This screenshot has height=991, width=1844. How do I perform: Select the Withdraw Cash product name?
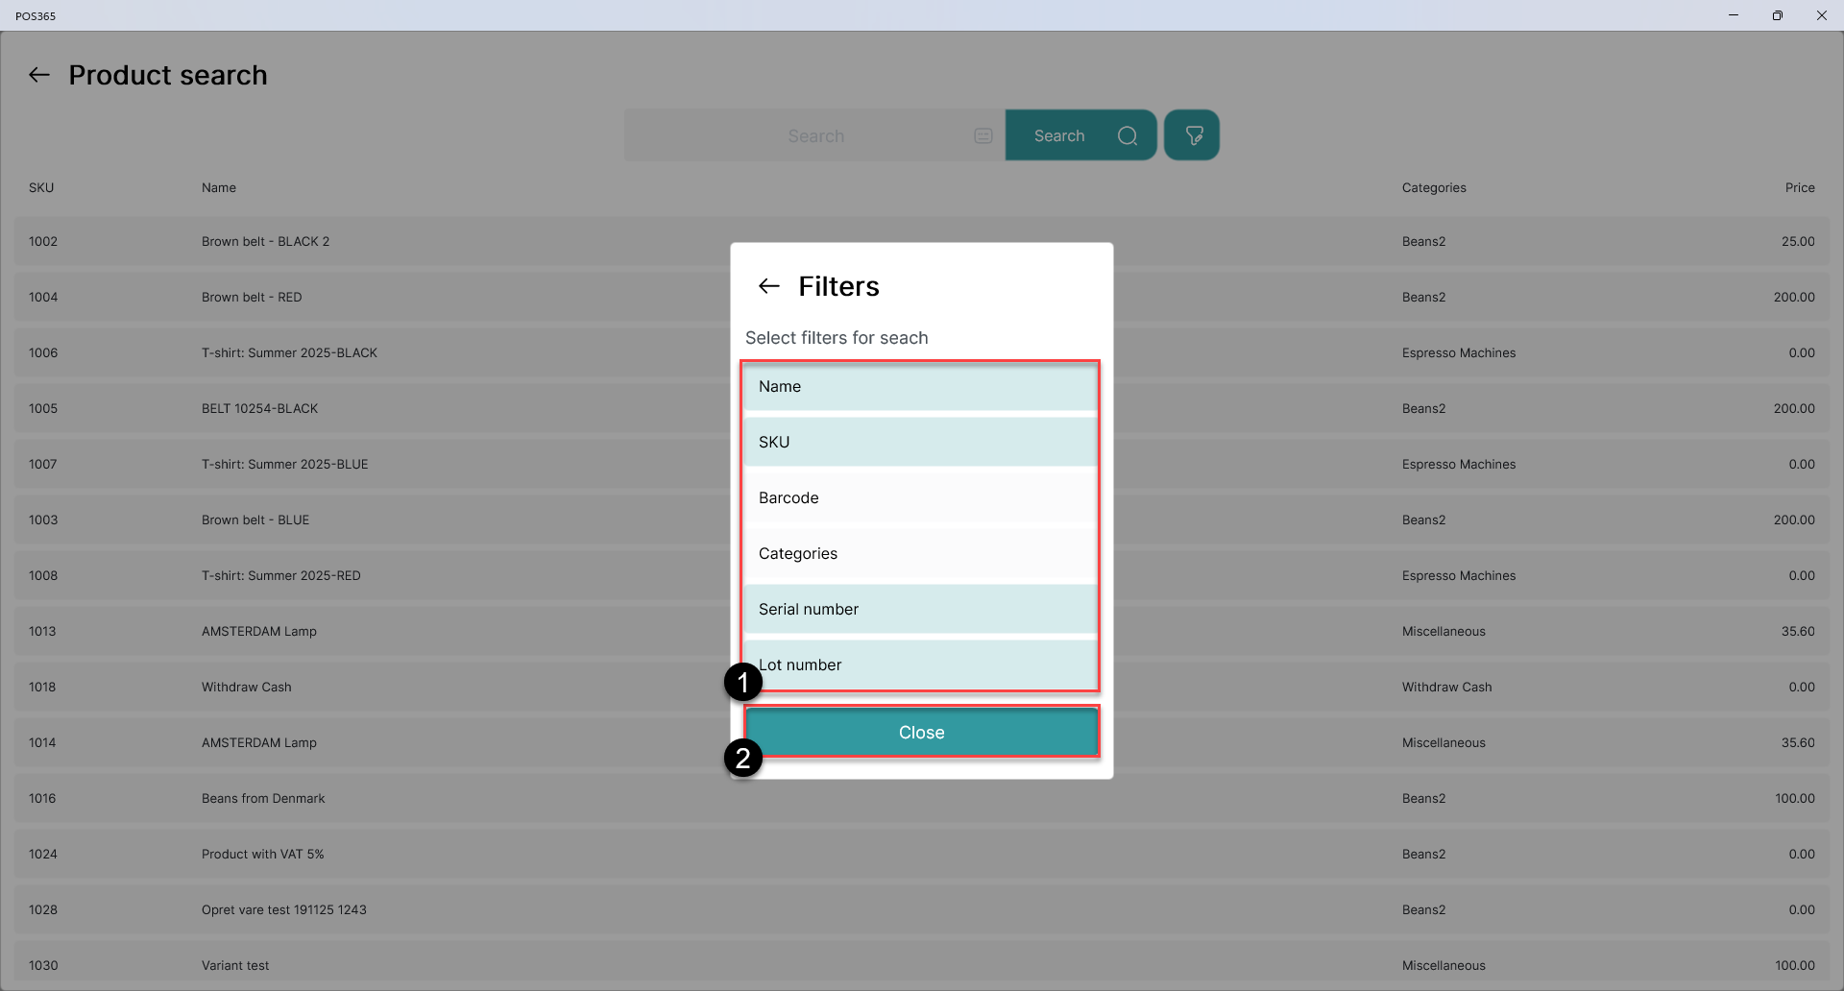tap(247, 687)
